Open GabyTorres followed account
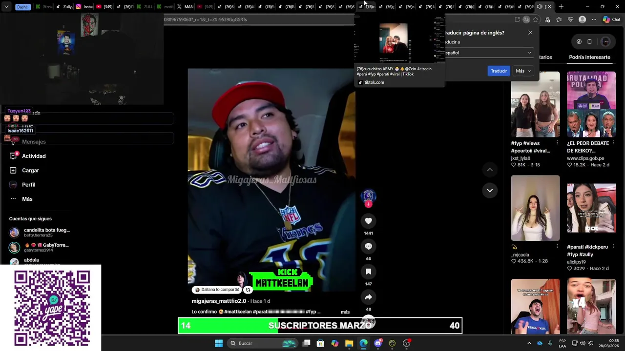Screen dimensions: 625x351 point(39,247)
